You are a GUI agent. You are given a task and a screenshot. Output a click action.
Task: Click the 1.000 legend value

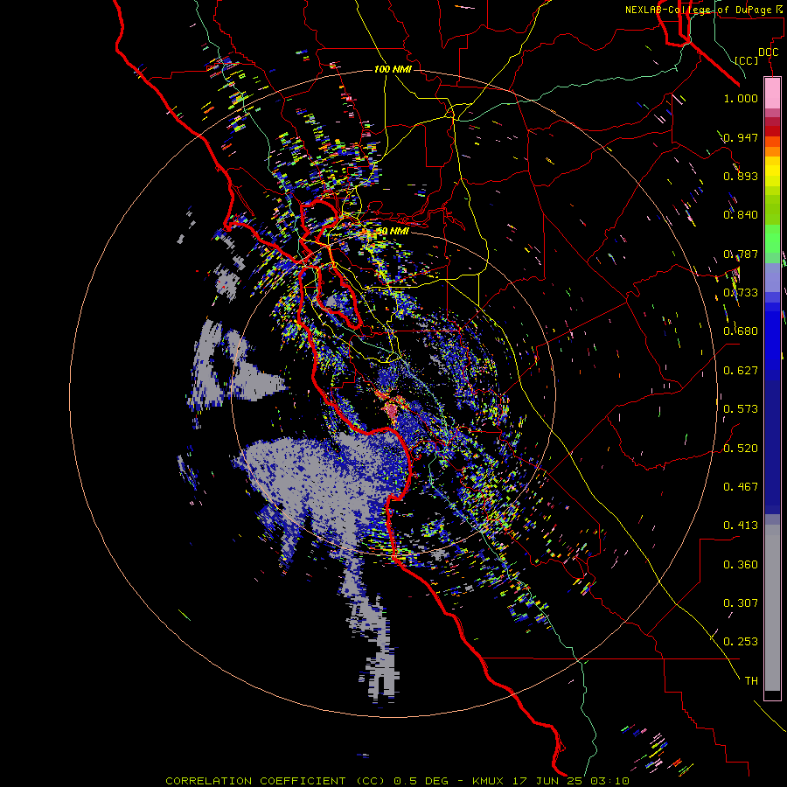(x=741, y=98)
